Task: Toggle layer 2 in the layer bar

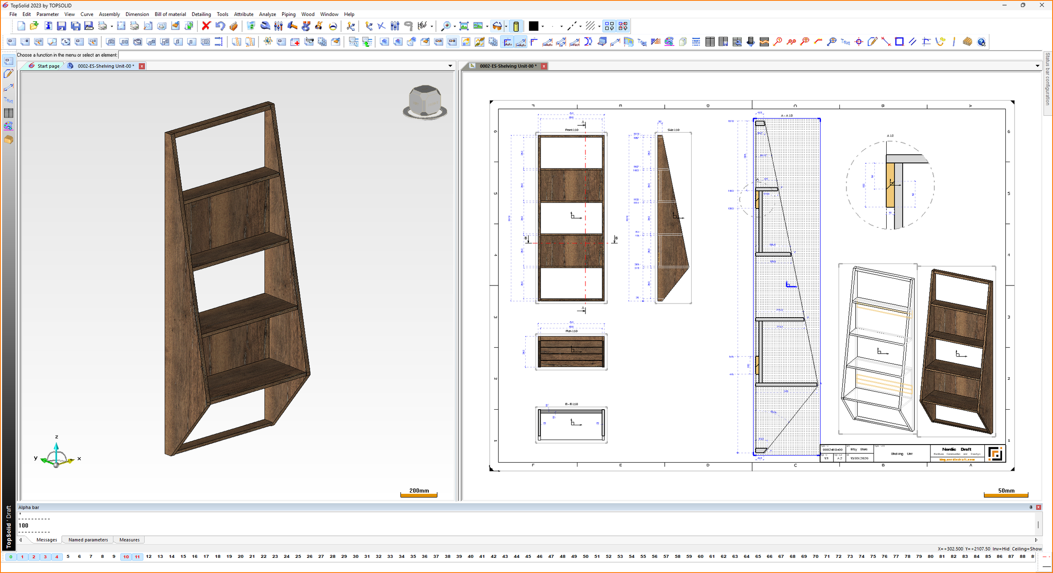Action: click(34, 557)
